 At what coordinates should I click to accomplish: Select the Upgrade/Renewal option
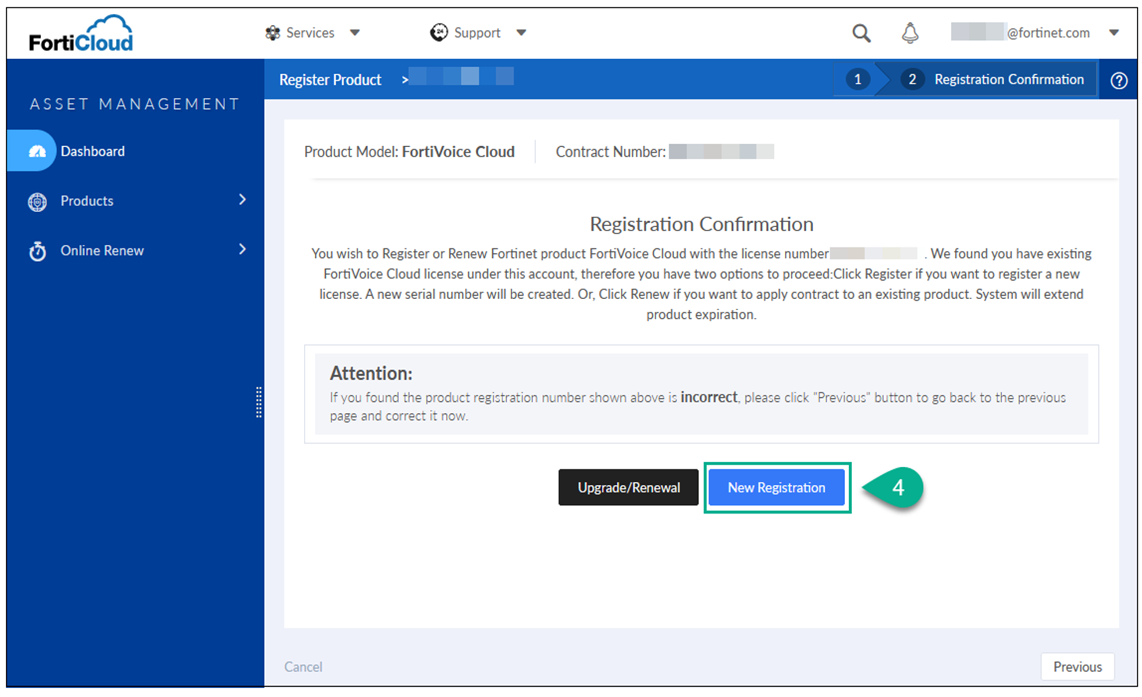click(x=628, y=488)
